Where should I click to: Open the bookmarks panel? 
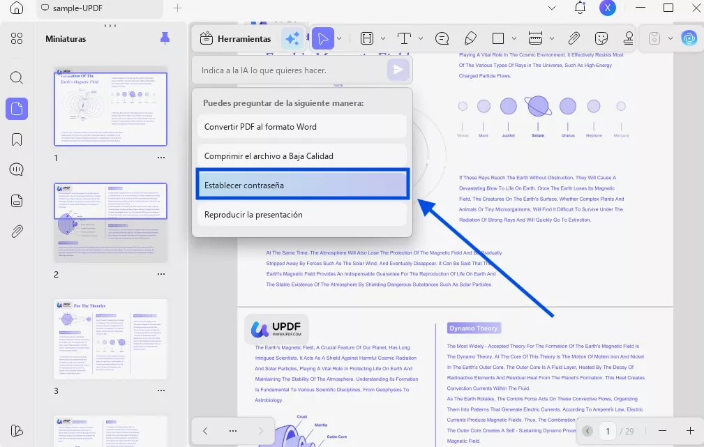[17, 139]
